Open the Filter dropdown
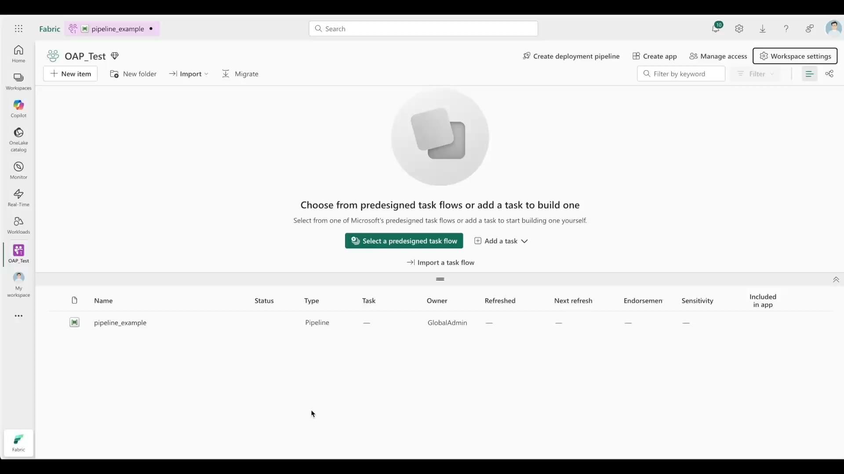The height and width of the screenshot is (474, 844). pos(756,74)
